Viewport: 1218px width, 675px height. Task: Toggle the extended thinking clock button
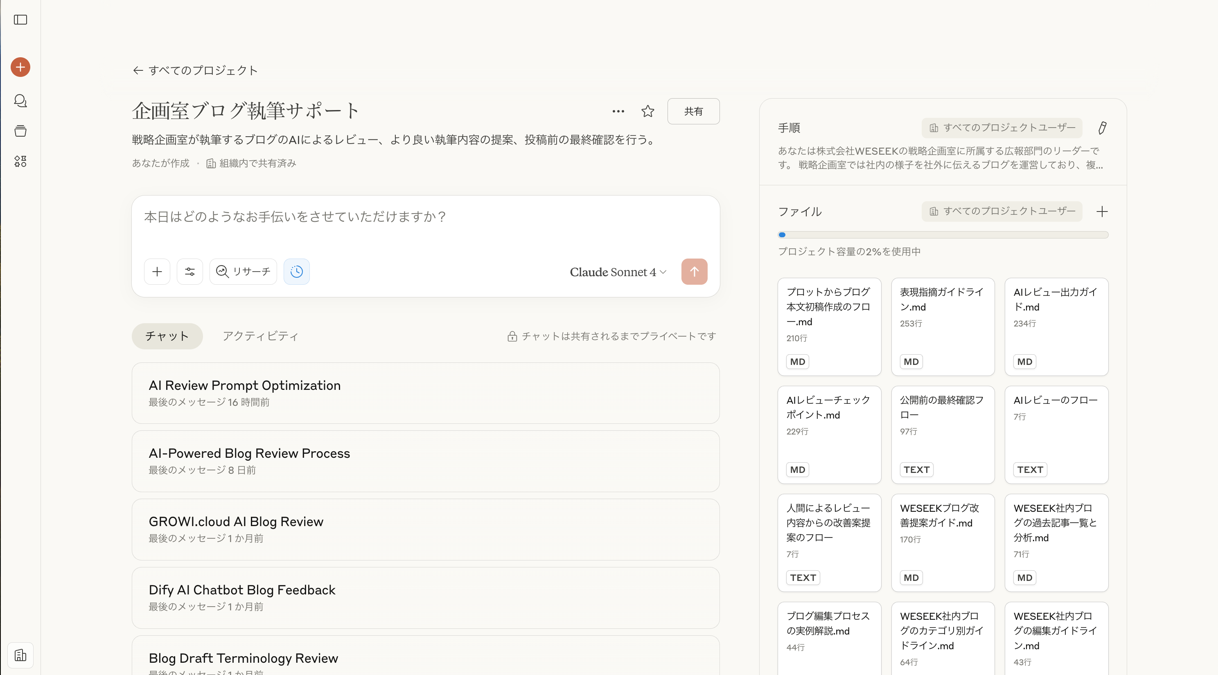(x=296, y=271)
